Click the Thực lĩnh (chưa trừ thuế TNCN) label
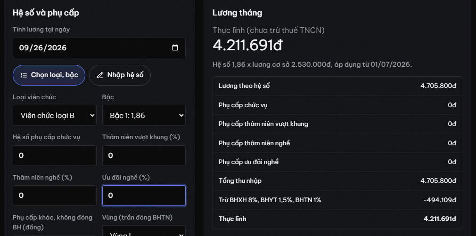This screenshot has height=236, width=476. (269, 30)
